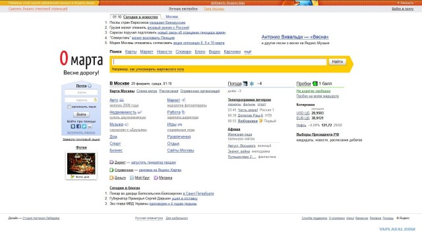Open the Новости search tab

click(x=164, y=51)
